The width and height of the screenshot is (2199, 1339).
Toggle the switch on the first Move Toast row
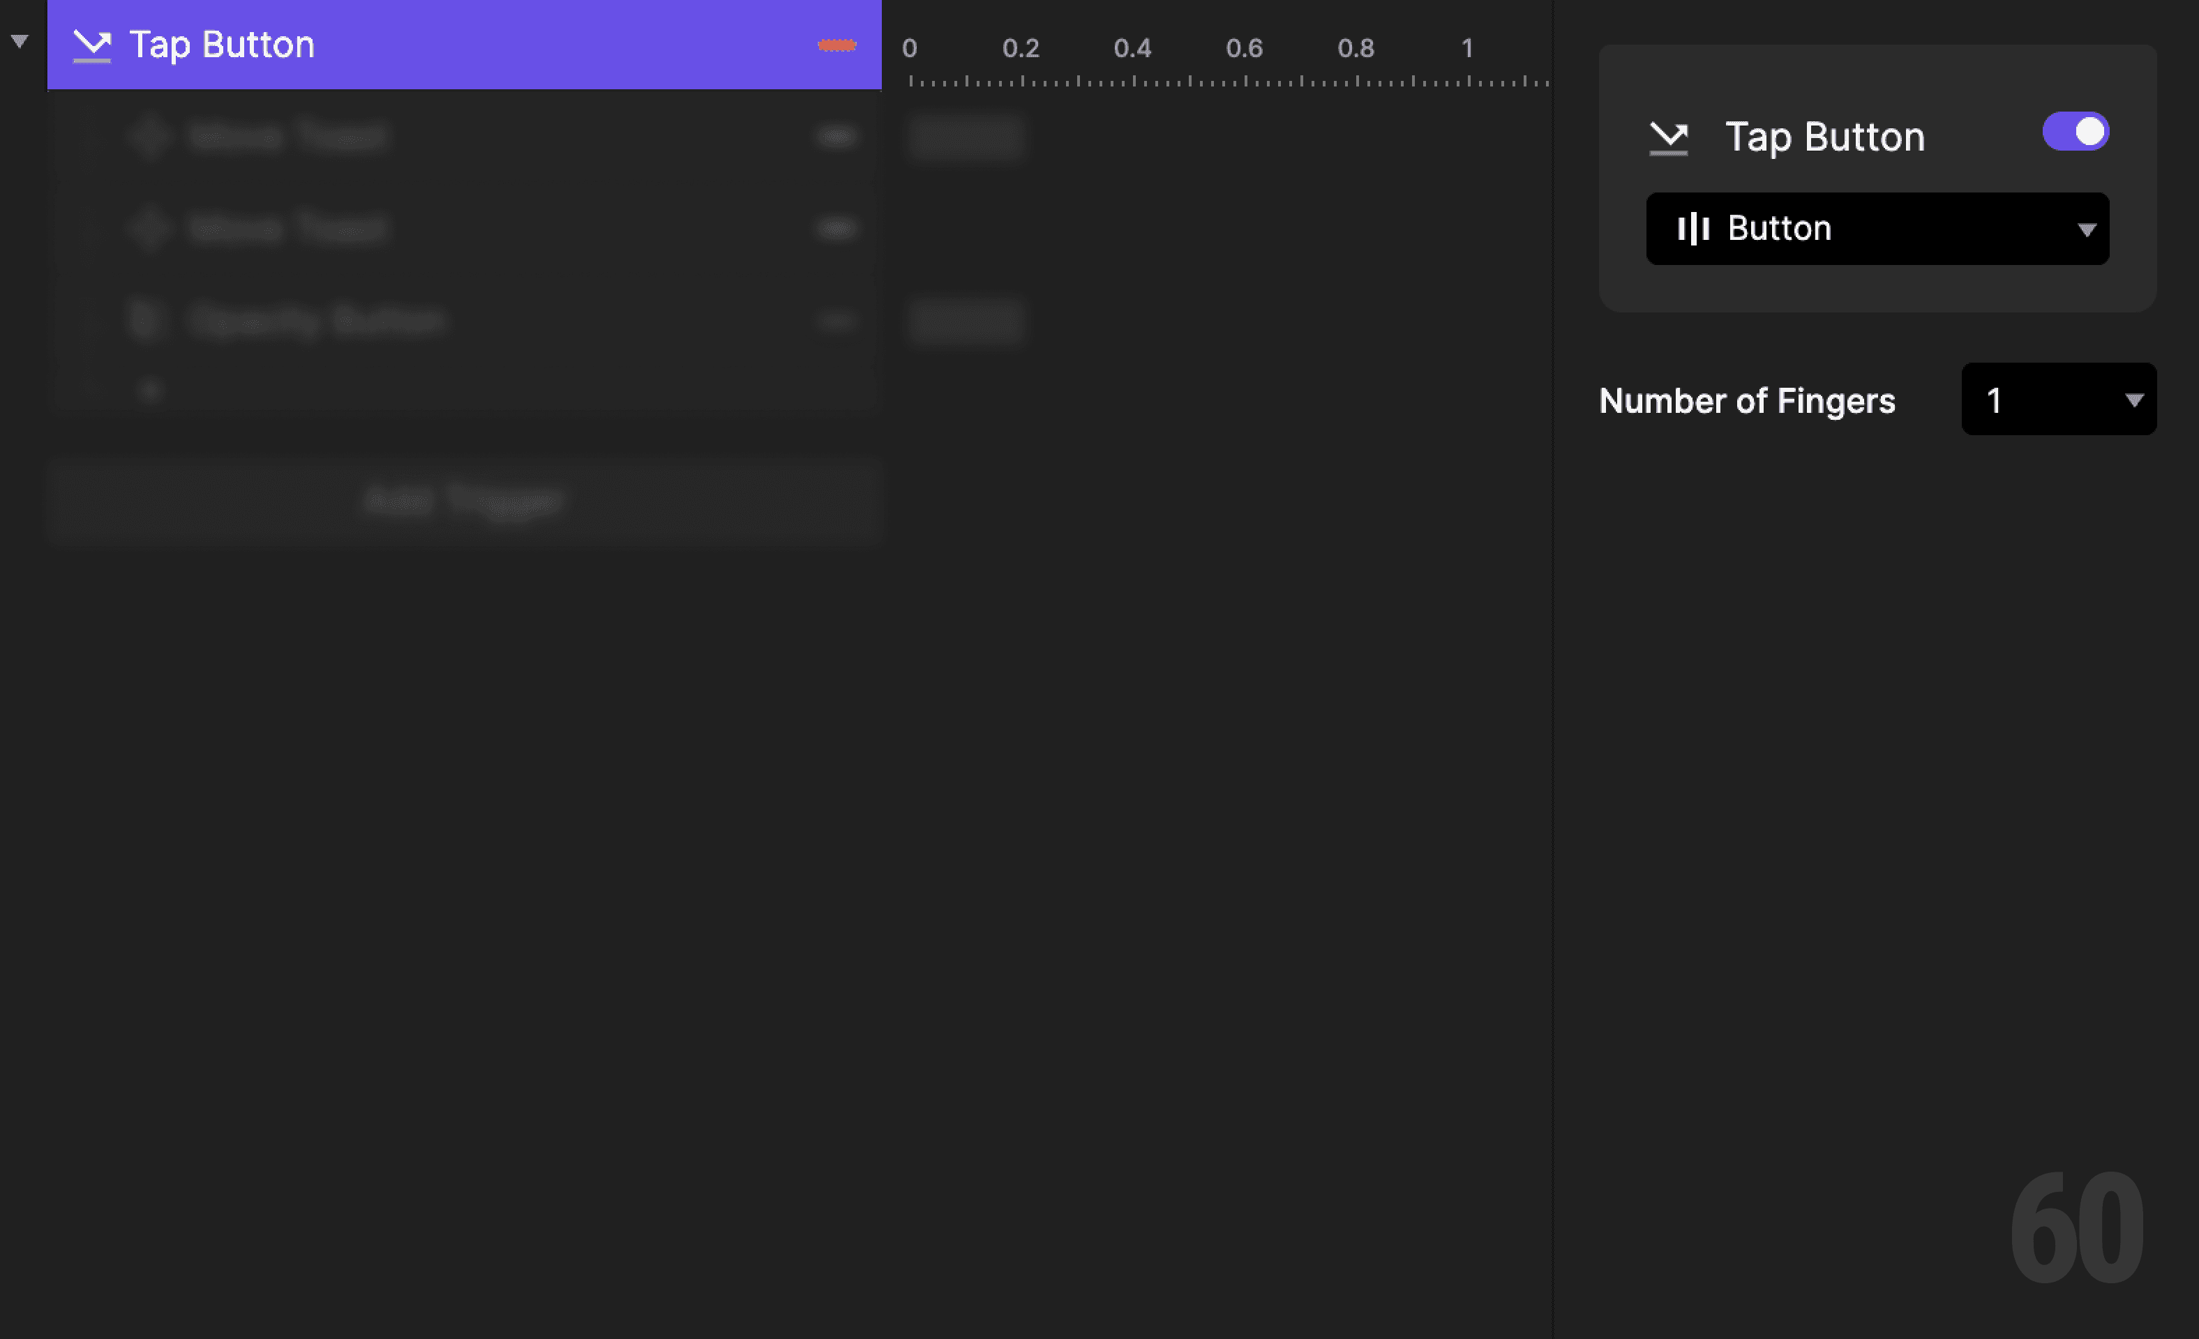(x=835, y=135)
